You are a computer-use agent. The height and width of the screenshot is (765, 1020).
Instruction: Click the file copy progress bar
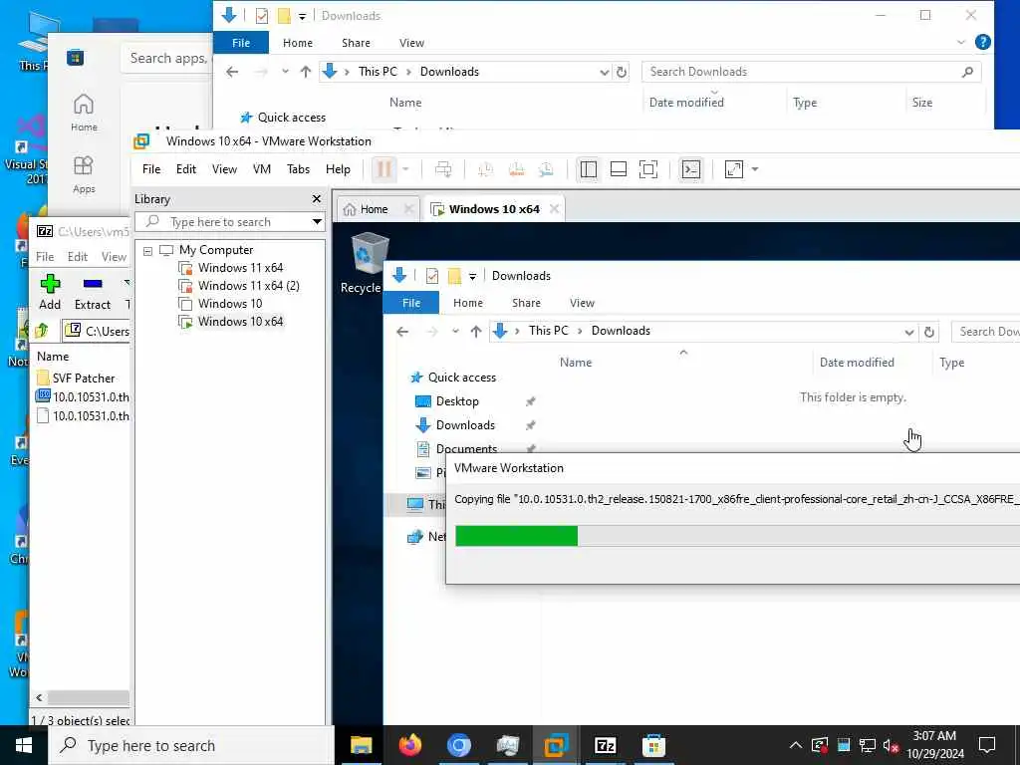pyautogui.click(x=738, y=536)
